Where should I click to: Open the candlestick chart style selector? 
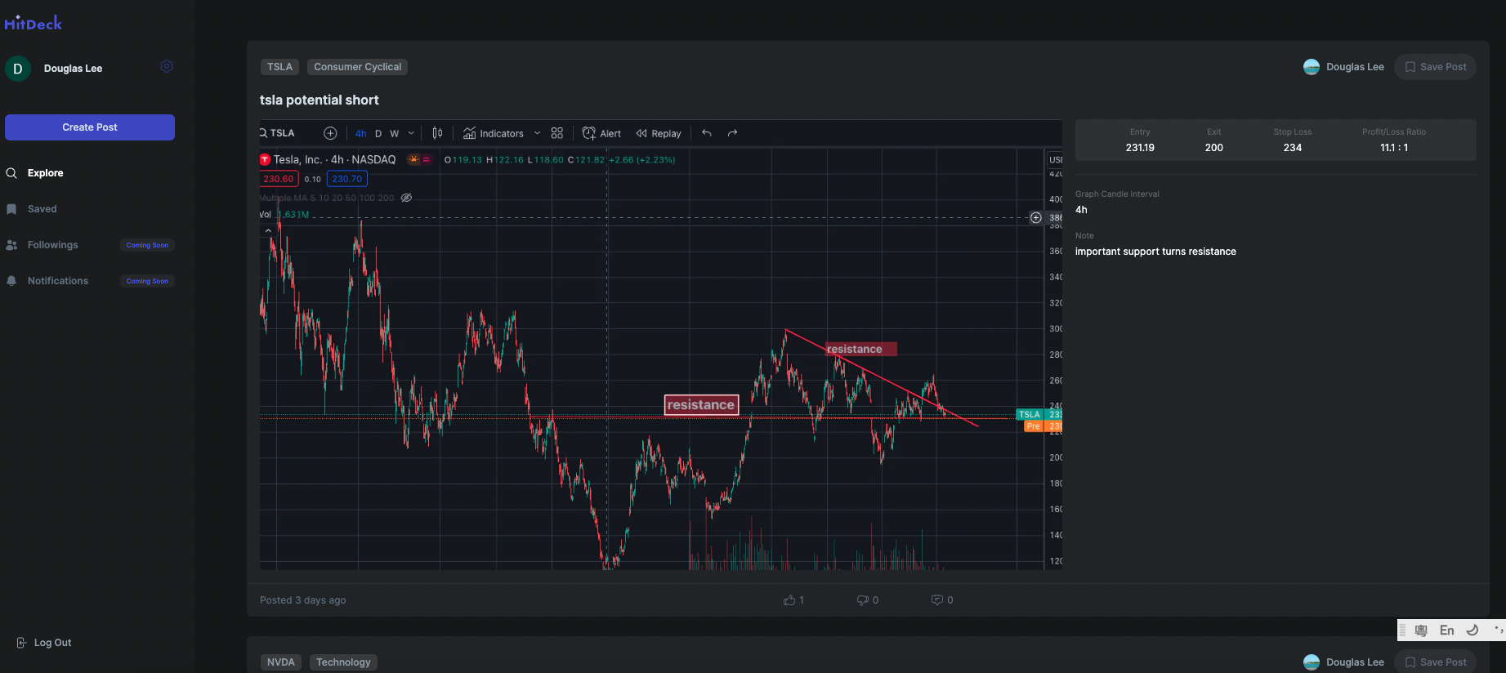tap(437, 133)
